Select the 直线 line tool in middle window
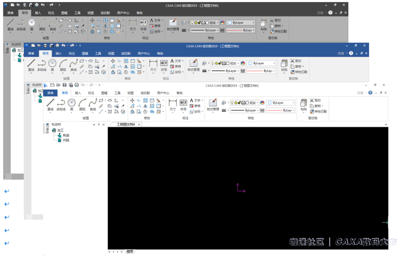Screen dimensions: 401x256 31,65
